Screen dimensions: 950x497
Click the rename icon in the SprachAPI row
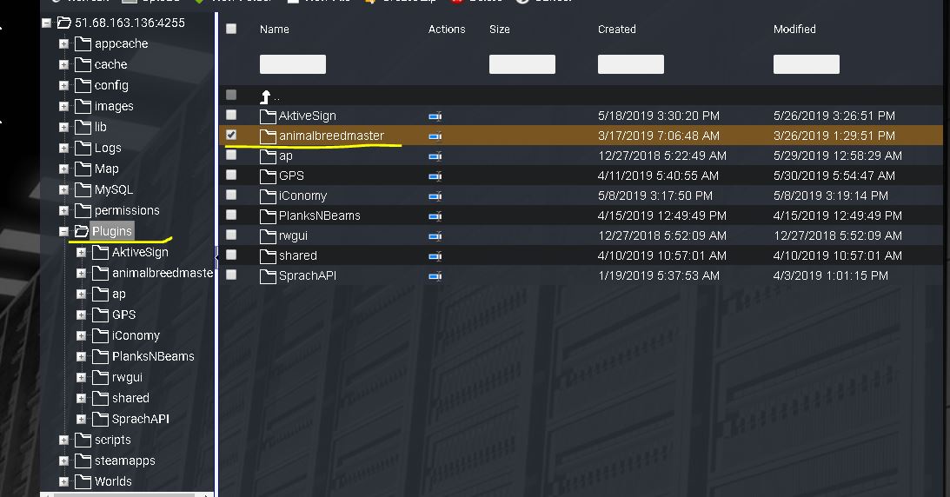coord(435,275)
